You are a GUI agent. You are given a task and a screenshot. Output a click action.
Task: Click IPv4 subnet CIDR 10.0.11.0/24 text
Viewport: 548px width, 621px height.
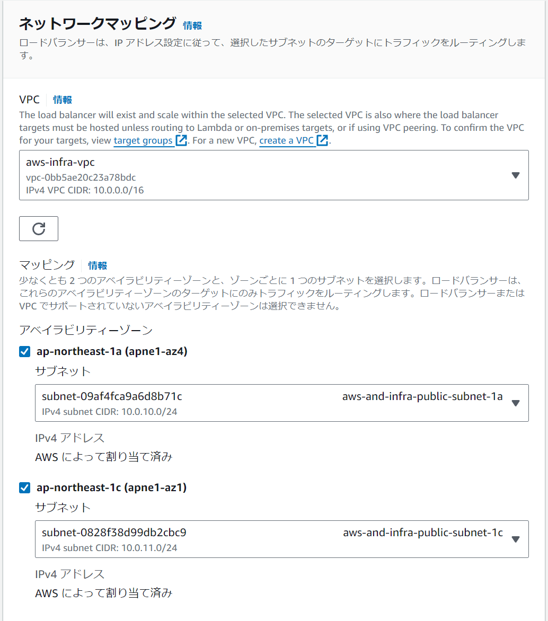point(109,548)
